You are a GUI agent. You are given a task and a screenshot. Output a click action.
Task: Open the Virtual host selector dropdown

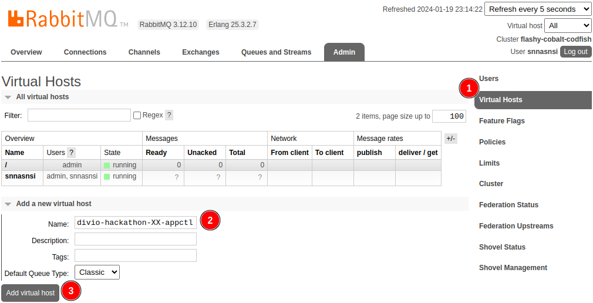coord(567,26)
